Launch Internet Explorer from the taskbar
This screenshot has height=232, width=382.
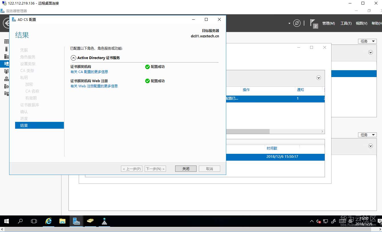(48, 221)
